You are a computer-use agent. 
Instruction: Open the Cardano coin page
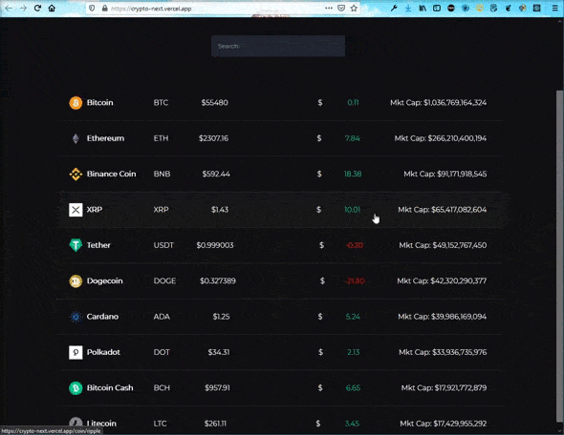pos(102,316)
